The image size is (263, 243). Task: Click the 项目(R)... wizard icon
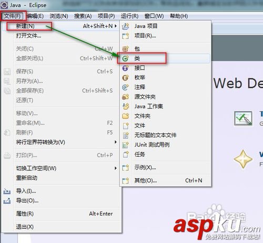pyautogui.click(x=126, y=36)
